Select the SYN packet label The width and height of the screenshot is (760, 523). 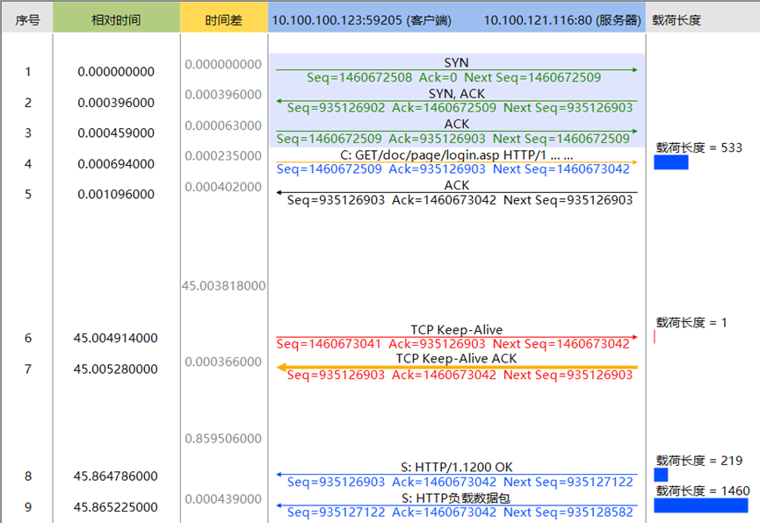[456, 62]
